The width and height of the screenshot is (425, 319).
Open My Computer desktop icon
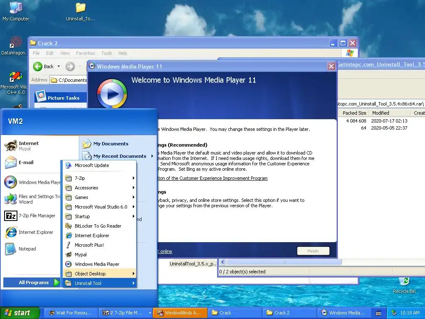pos(16,11)
